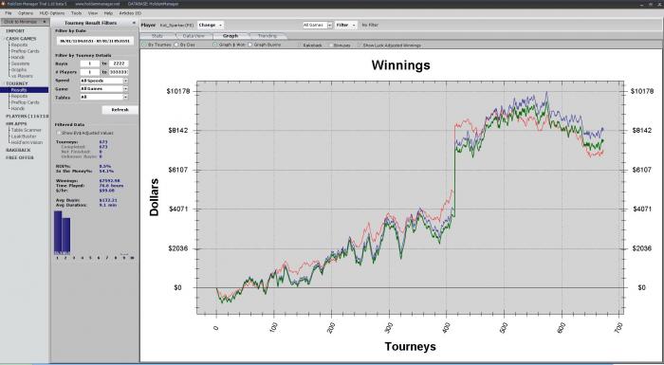Click the # Players minimum field
Viewport: 664px width, 365px height.
(x=90, y=72)
